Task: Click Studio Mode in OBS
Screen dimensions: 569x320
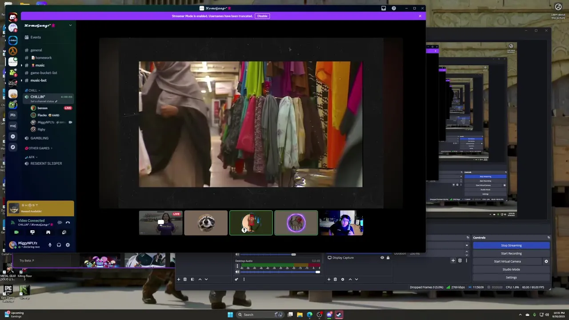Action: tap(511, 269)
